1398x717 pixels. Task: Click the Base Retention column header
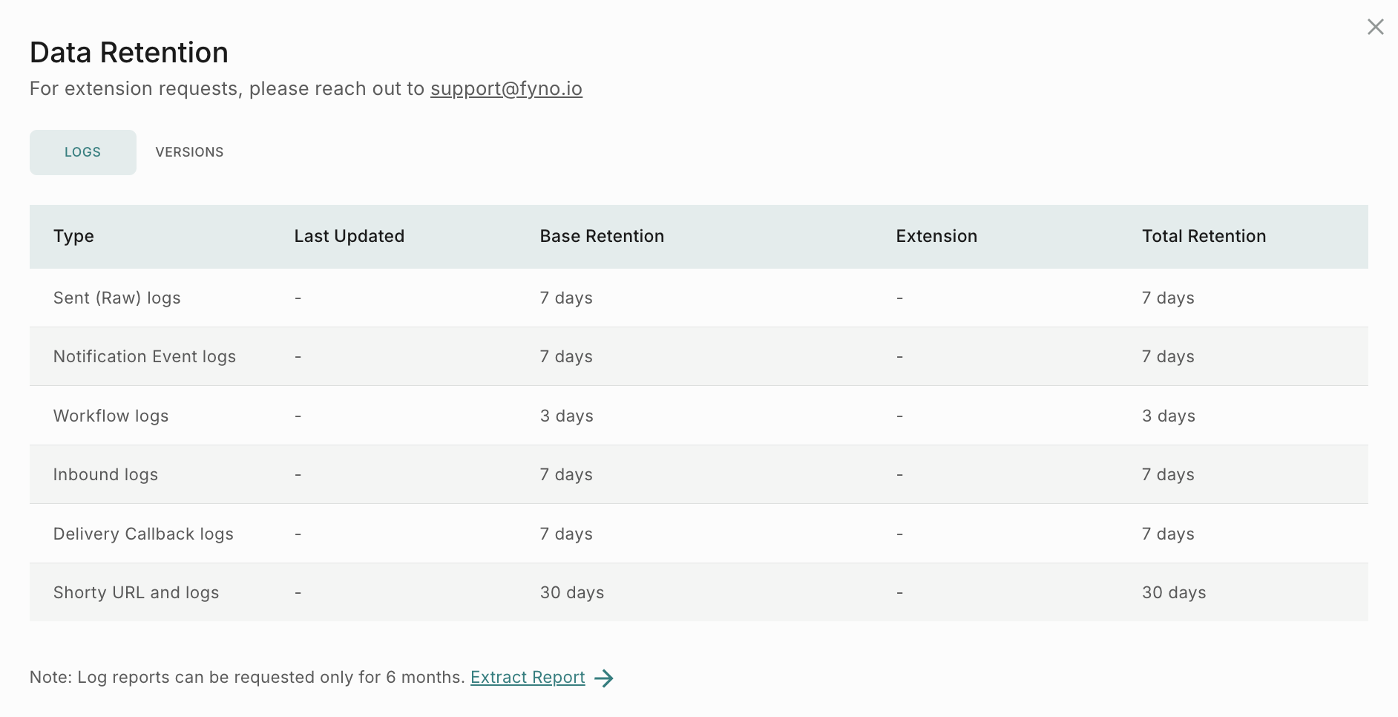tap(602, 236)
